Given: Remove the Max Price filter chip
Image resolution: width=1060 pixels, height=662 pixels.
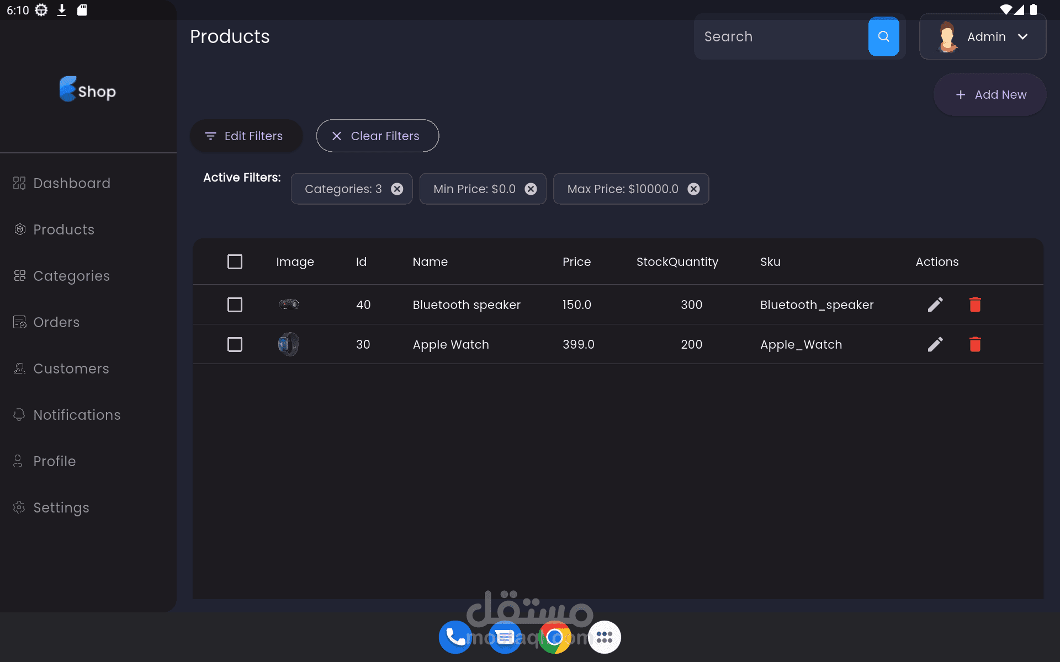Looking at the screenshot, I should tap(693, 189).
